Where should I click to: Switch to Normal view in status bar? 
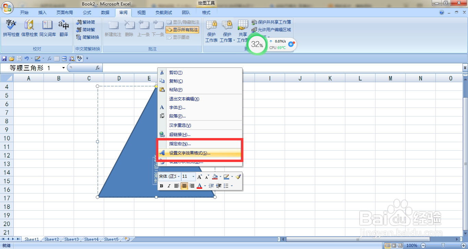pyautogui.click(x=387, y=245)
